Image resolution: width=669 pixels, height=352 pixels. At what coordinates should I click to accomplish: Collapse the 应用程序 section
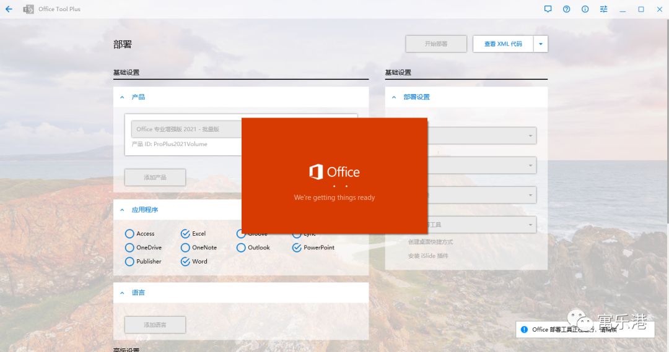(122, 210)
